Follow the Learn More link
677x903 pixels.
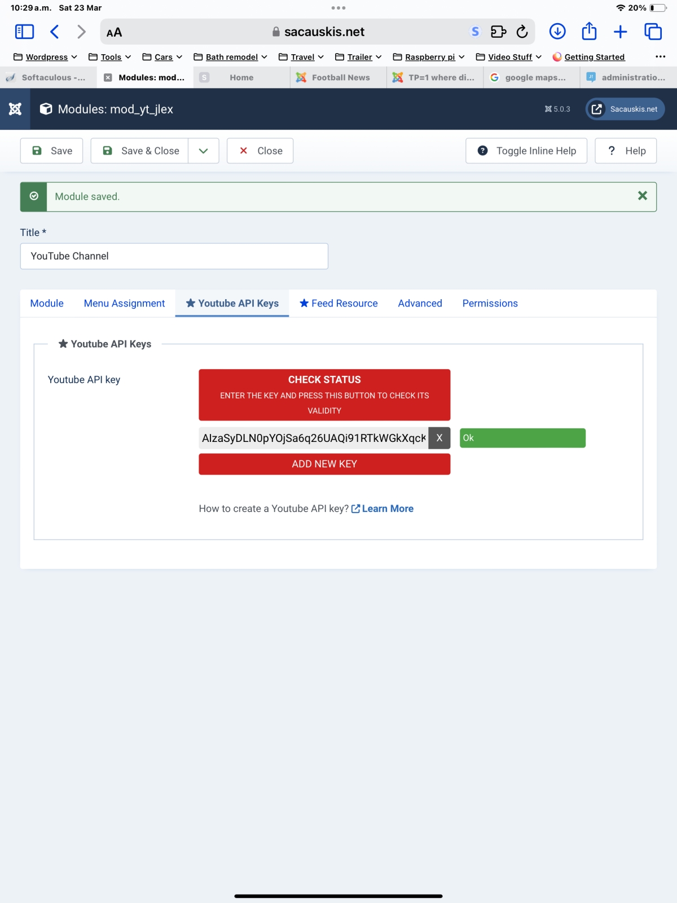tap(387, 509)
